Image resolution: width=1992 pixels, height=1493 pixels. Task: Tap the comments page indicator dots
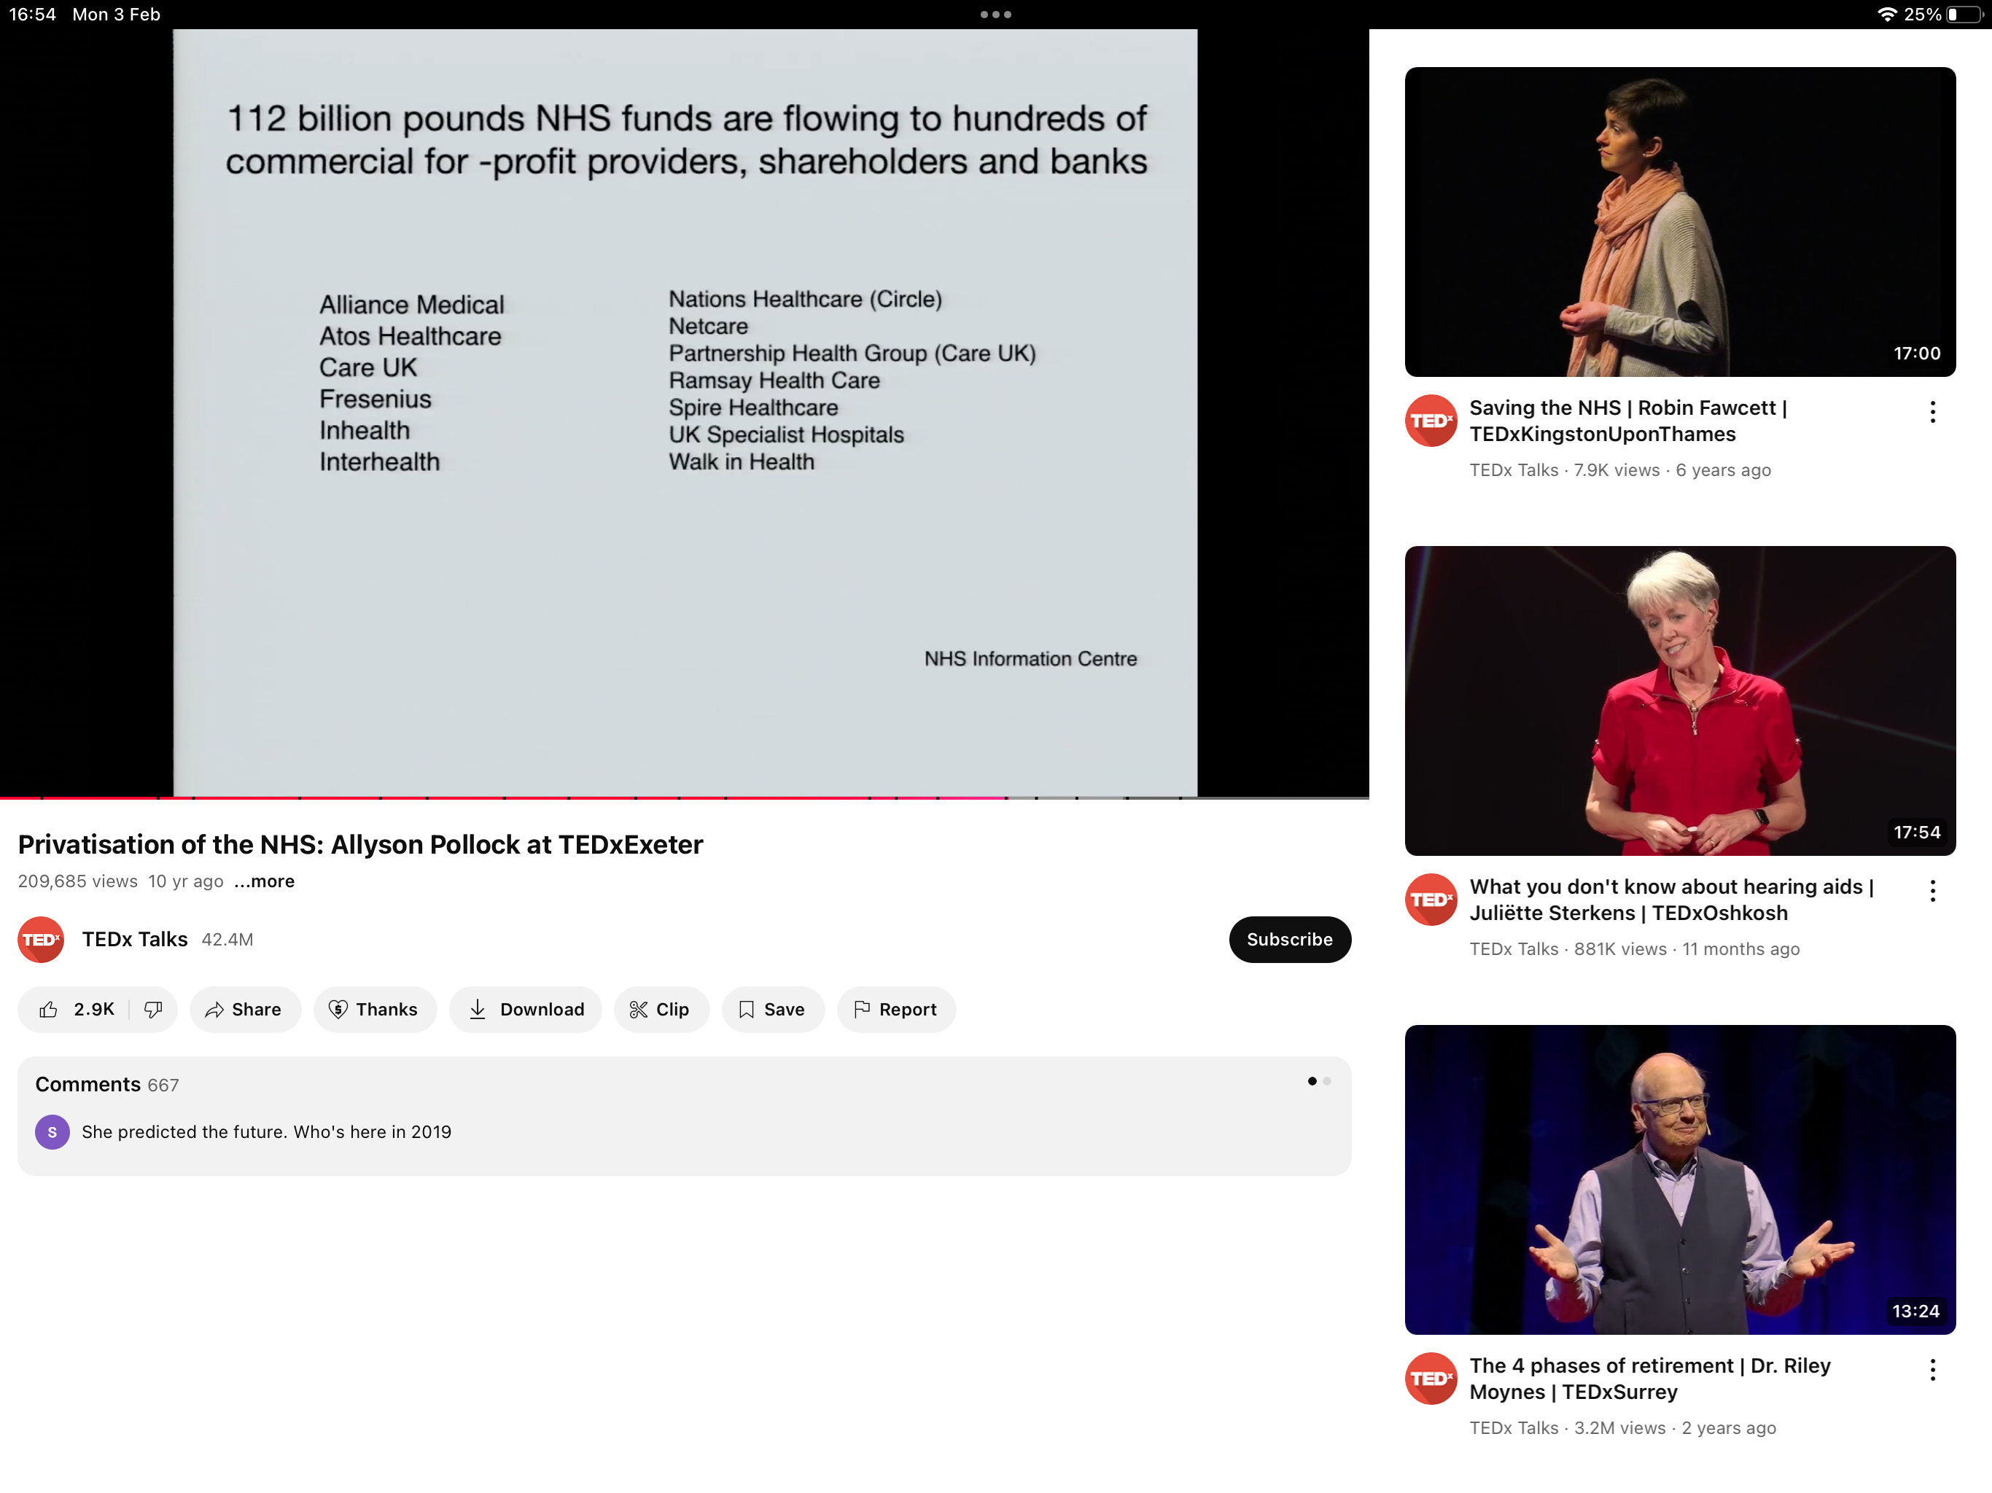[x=1319, y=1080]
